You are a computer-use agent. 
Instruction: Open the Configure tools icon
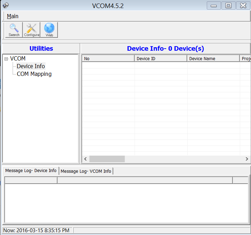[x=32, y=30]
